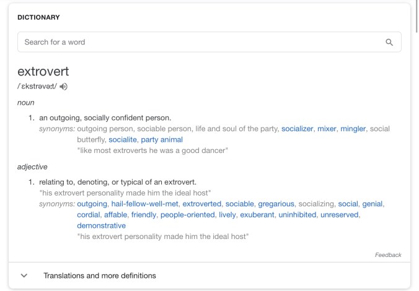The width and height of the screenshot is (419, 291).
Task: Click the chevron beside Translations
Action: 24,275
